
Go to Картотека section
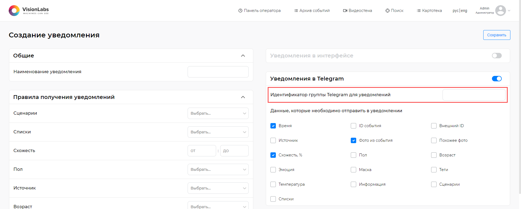[430, 11]
